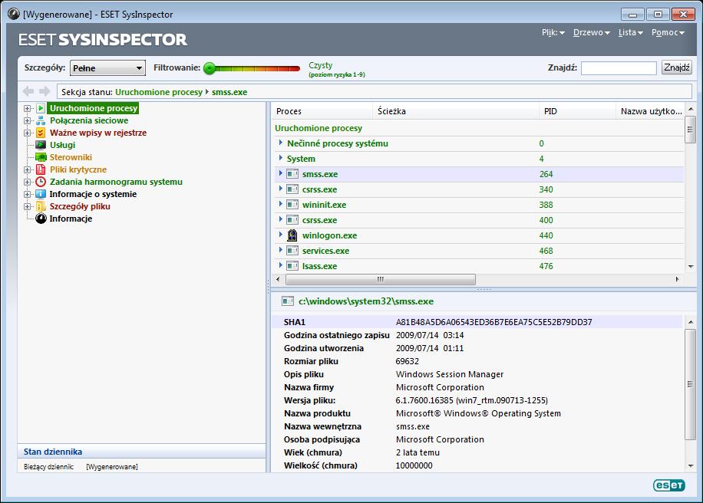Click the Uruchomione procesy play icon
Screen dimensions: 703x503
tap(41, 108)
